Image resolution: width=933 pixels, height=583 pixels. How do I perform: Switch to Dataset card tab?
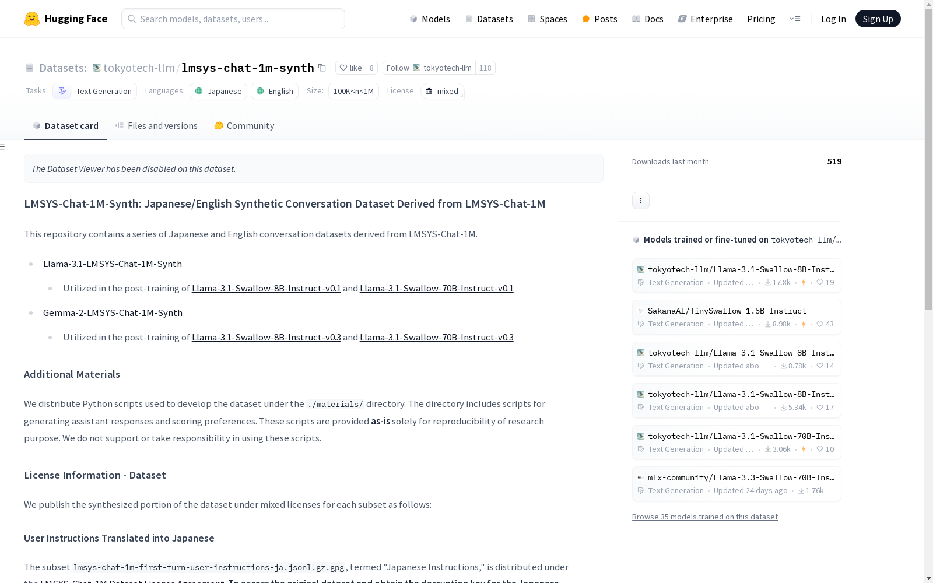pos(65,125)
